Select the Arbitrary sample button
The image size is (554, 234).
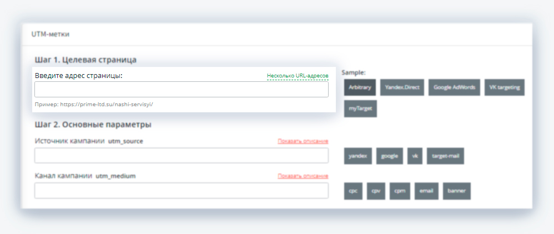tap(360, 87)
